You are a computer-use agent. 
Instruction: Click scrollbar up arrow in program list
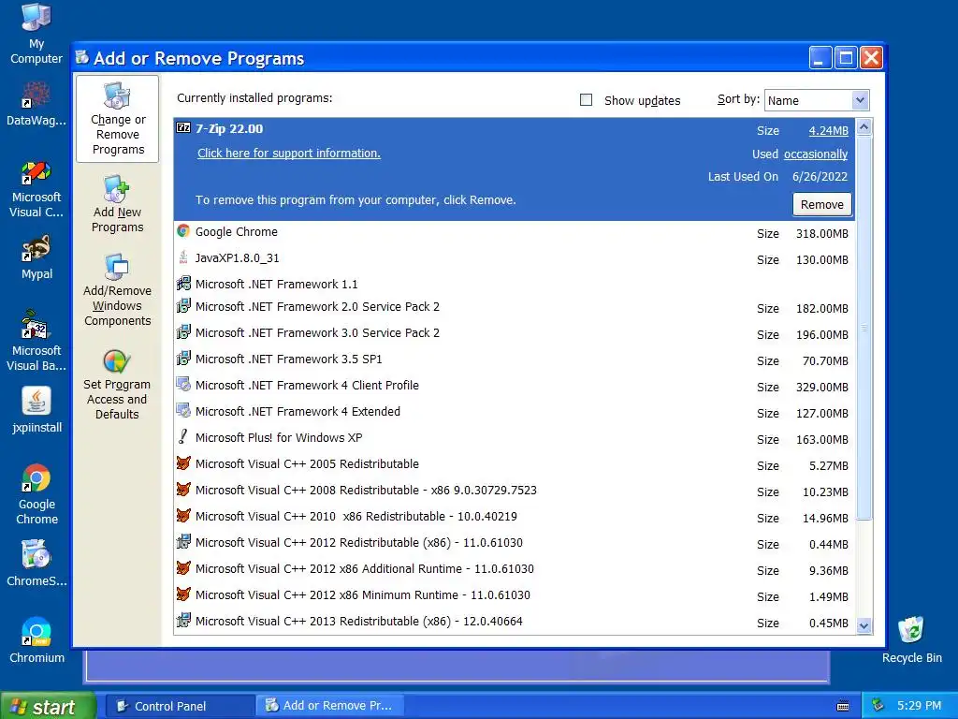864,127
